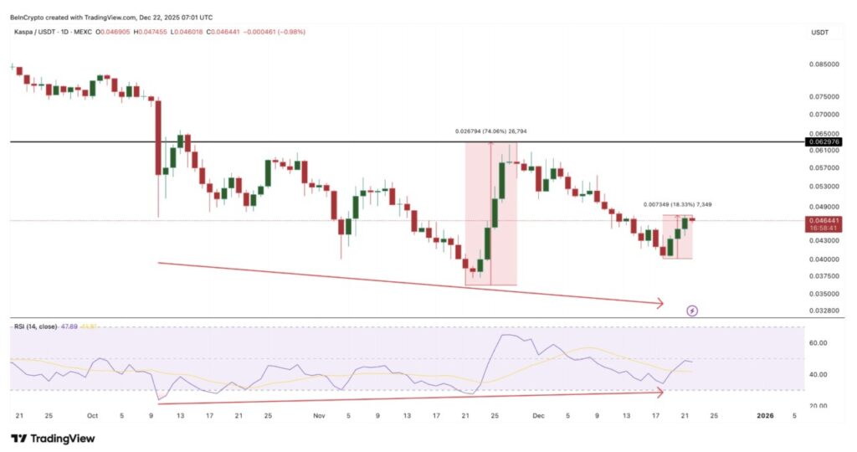Select the large pink measurement rectangle in November

click(x=490, y=213)
